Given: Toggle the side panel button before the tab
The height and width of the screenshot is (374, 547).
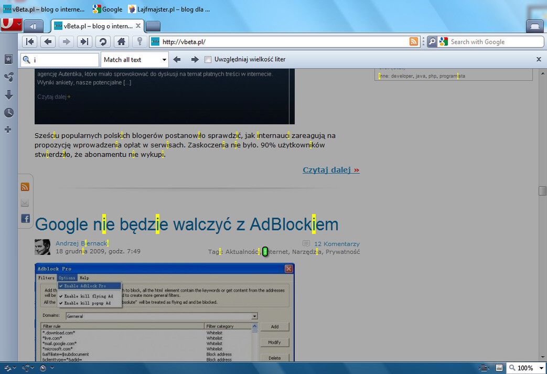Looking at the screenshot, I should pyautogui.click(x=33, y=26).
